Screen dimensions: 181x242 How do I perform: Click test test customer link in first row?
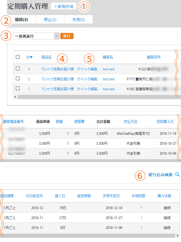pyautogui.click(x=109, y=69)
